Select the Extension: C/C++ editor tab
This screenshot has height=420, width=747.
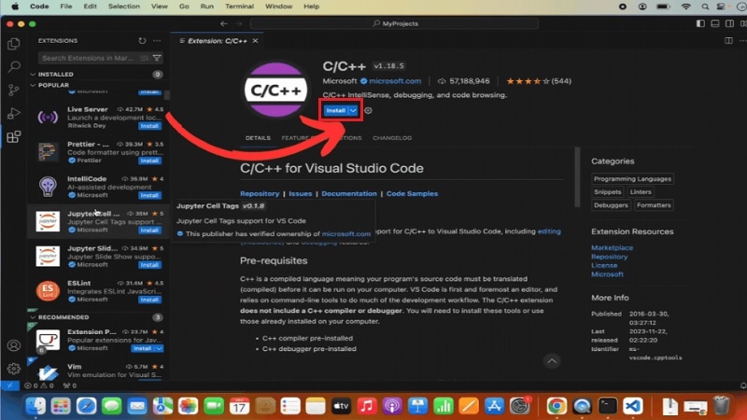click(x=217, y=41)
